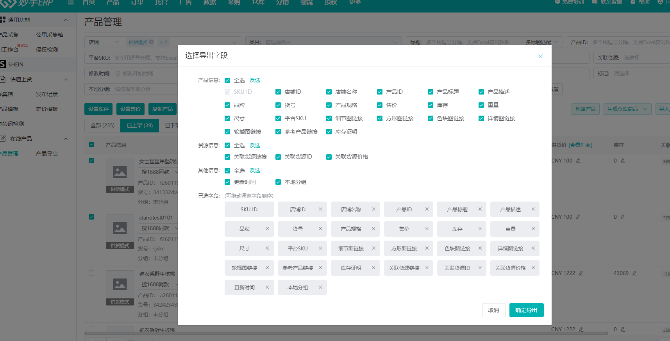Image resolution: width=670 pixels, height=341 pixels.
Task: Click 确定导出 to confirm export
Action: (x=526, y=310)
